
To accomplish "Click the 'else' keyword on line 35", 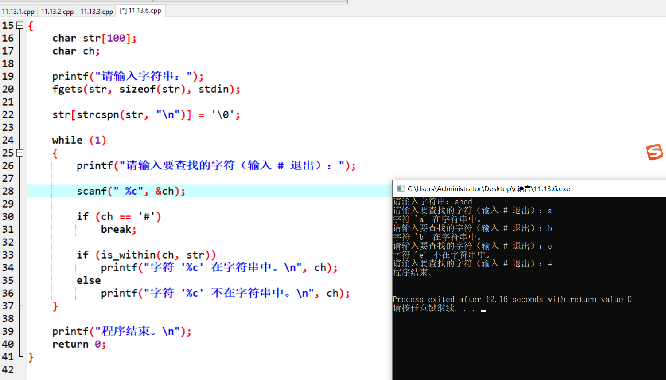I will [89, 281].
